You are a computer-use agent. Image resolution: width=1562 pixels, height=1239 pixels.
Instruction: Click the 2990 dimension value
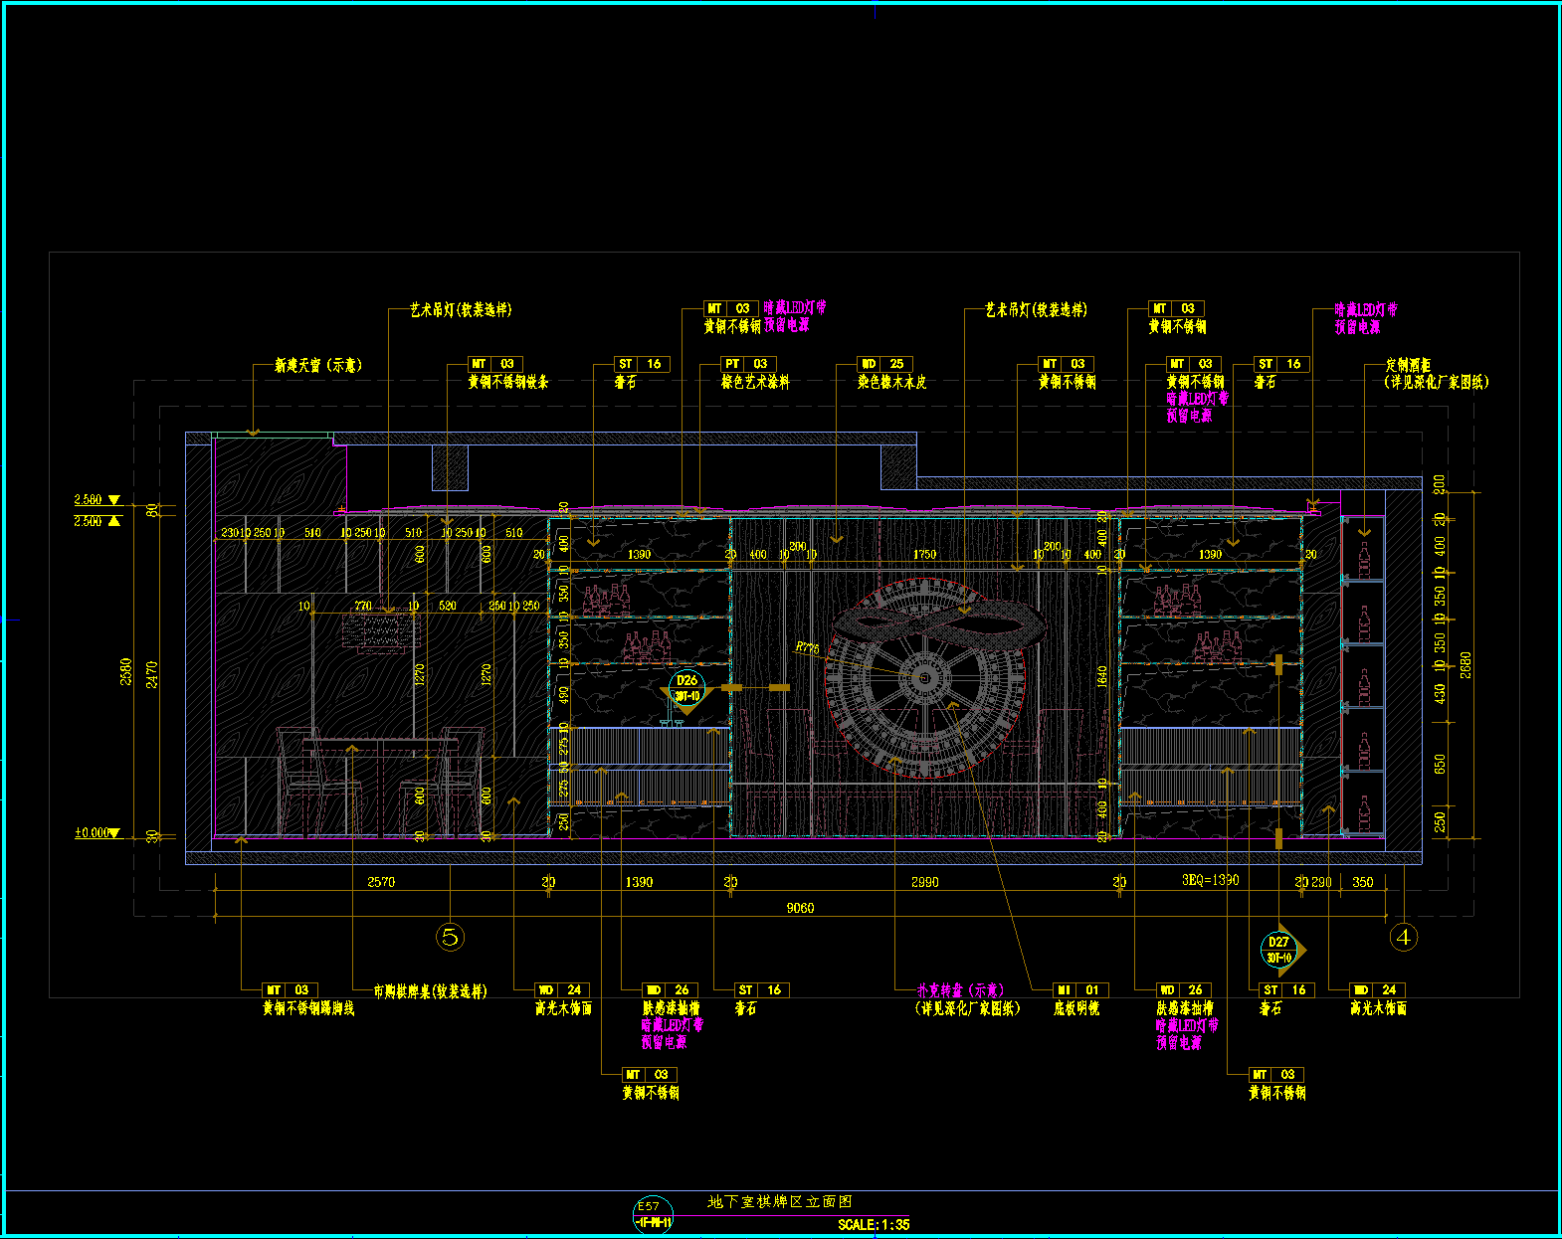point(924,882)
